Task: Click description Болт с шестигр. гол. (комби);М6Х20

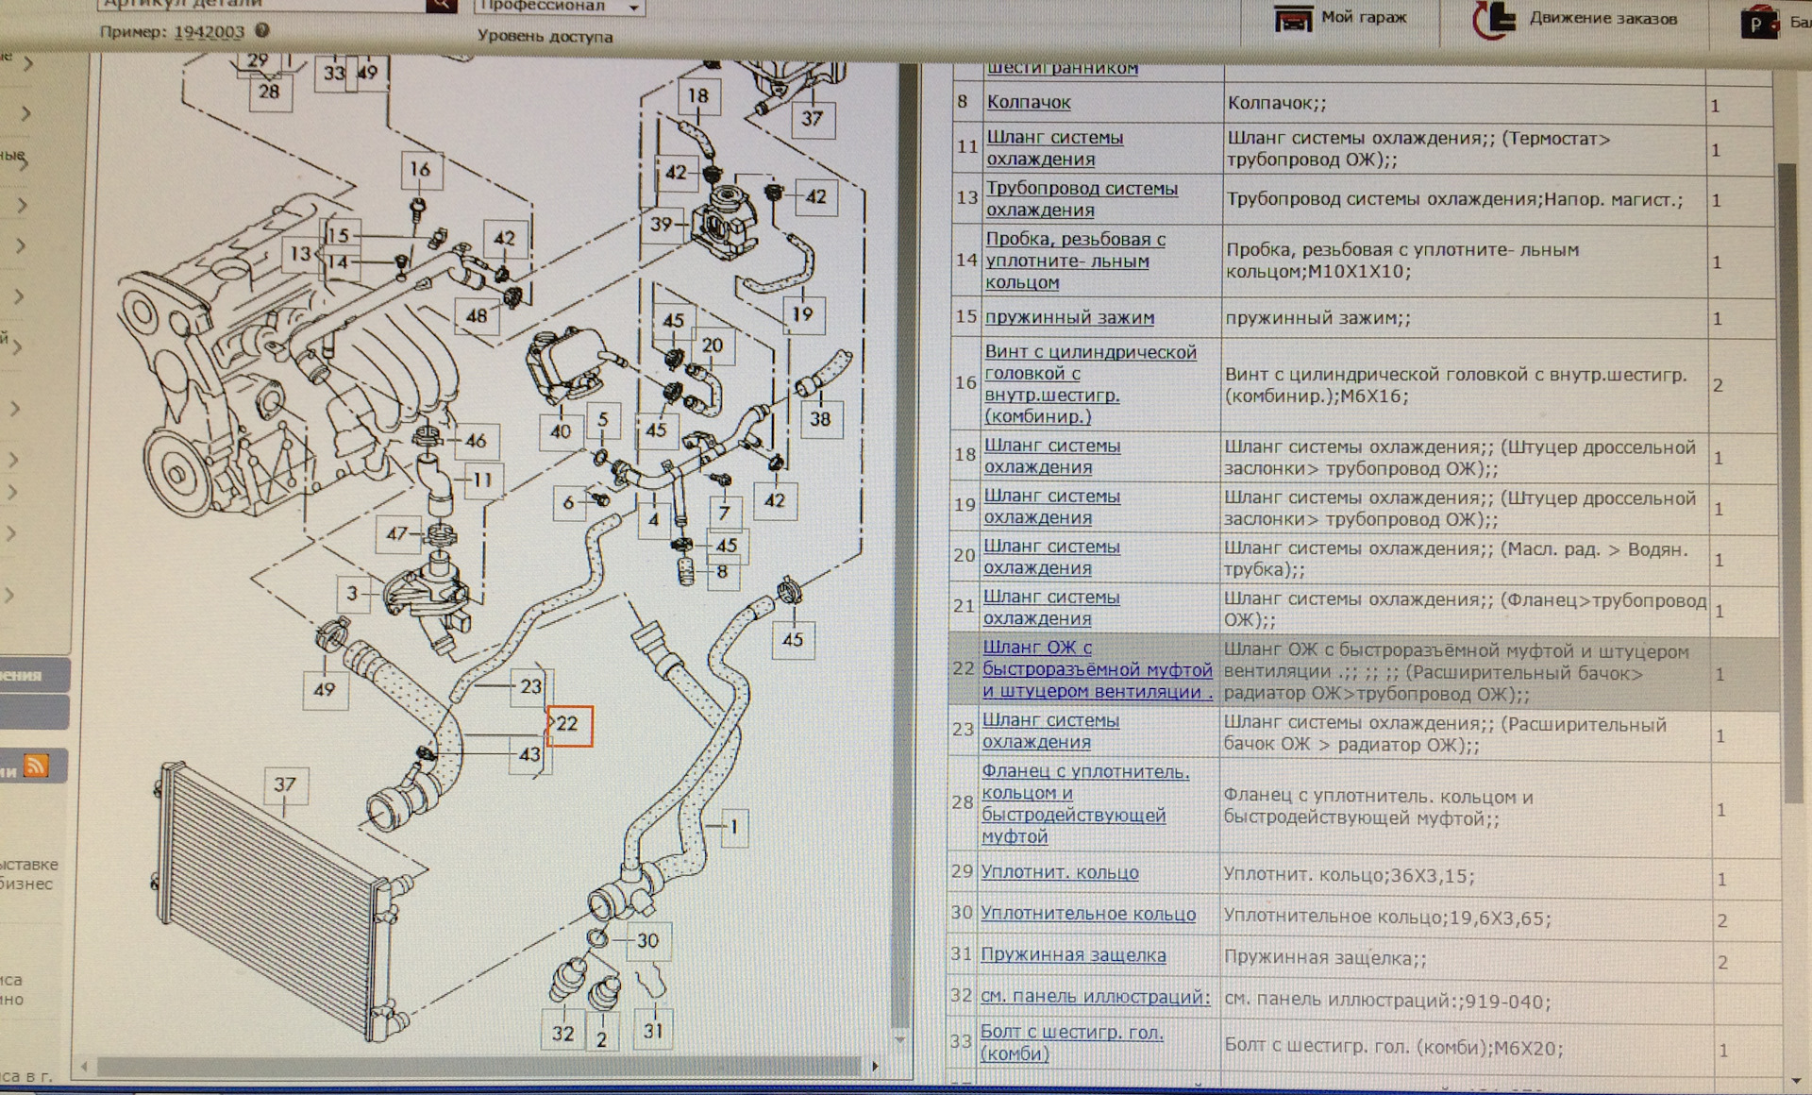Action: 1393,1048
